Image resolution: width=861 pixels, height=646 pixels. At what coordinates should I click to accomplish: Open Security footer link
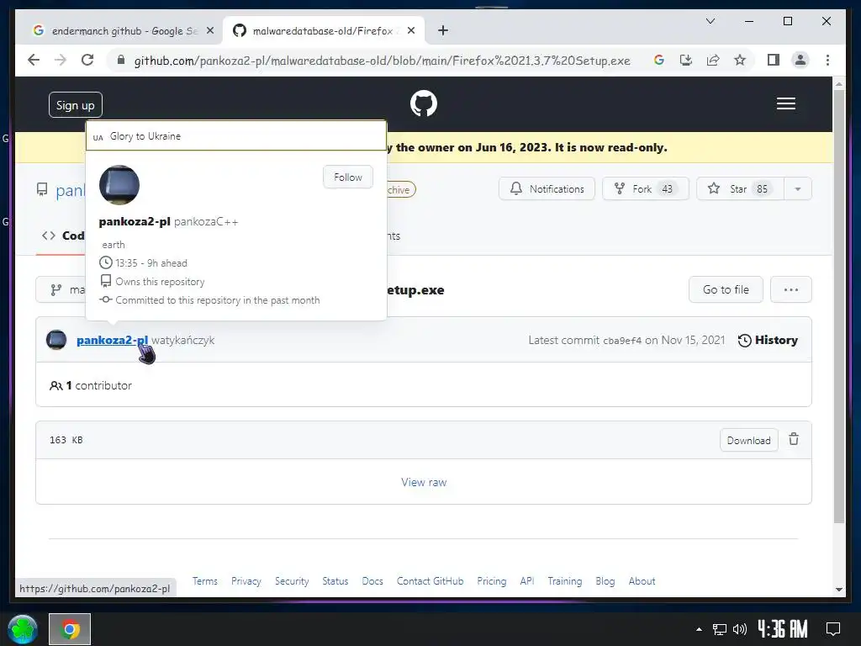pos(292,580)
